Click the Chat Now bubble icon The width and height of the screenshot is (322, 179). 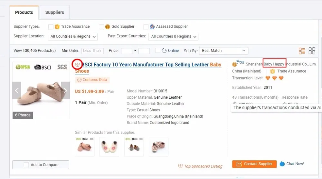(282, 164)
